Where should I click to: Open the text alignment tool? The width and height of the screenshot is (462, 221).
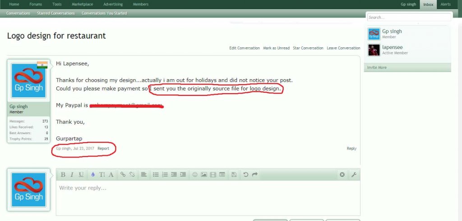tap(143, 175)
